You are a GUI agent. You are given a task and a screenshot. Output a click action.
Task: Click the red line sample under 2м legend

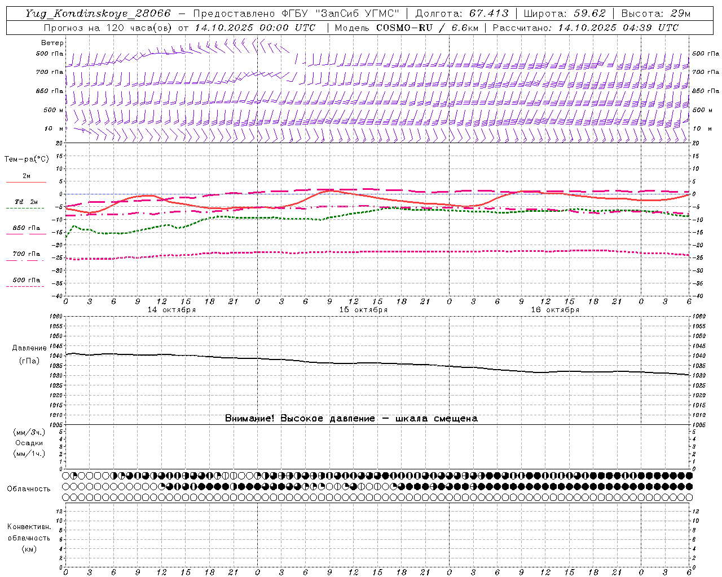coord(26,182)
